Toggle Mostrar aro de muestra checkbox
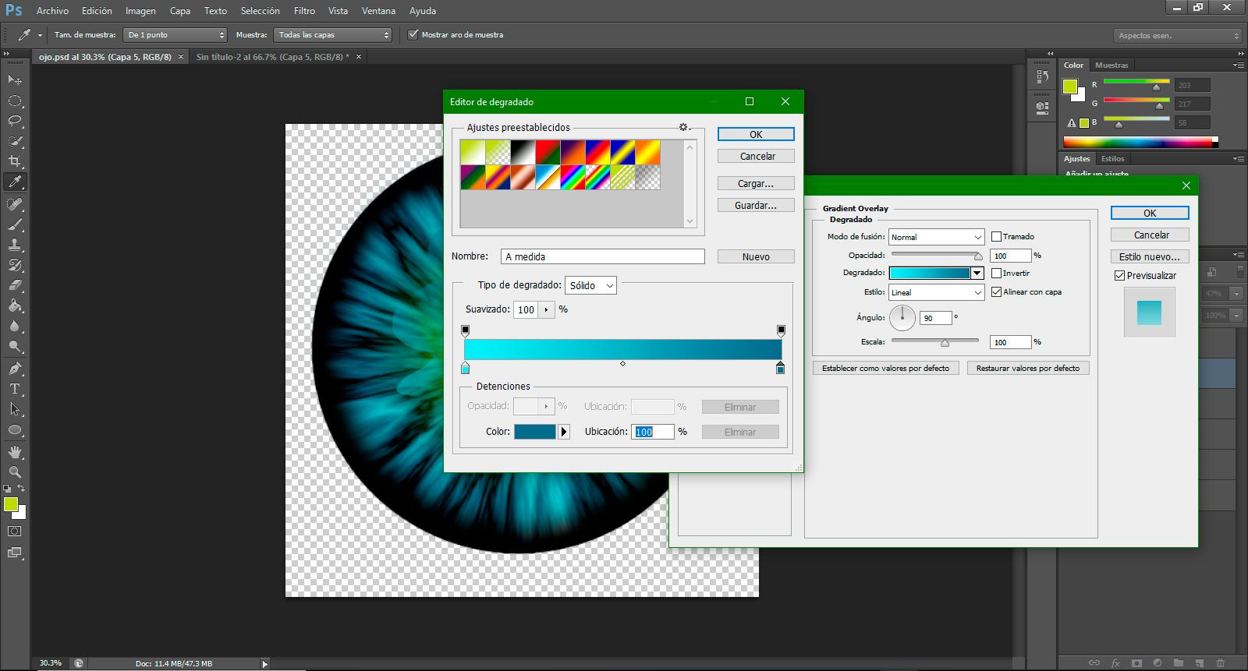Viewport: 1248px width, 671px height. pos(413,34)
